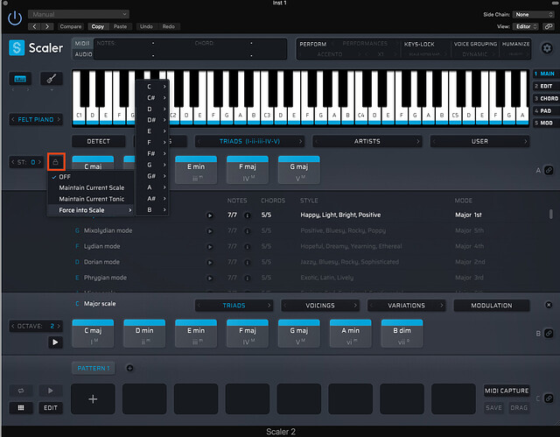
Task: Select the piano keyboard view icon
Action: (x=20, y=79)
